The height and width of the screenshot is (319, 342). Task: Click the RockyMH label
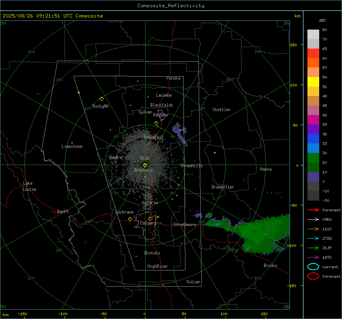click(x=100, y=106)
